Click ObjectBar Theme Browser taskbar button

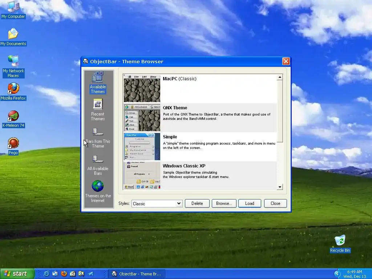tap(137, 274)
